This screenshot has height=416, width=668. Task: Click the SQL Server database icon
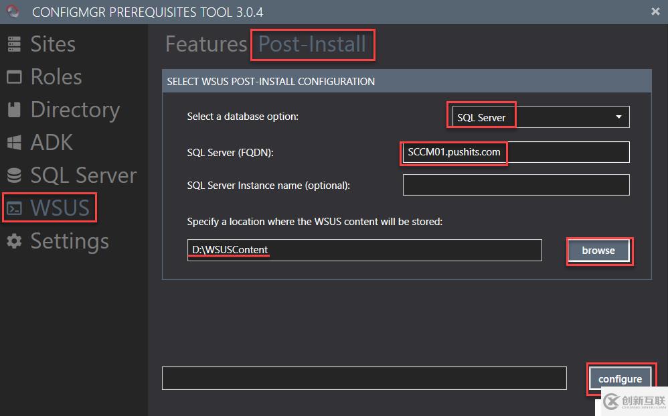point(14,176)
